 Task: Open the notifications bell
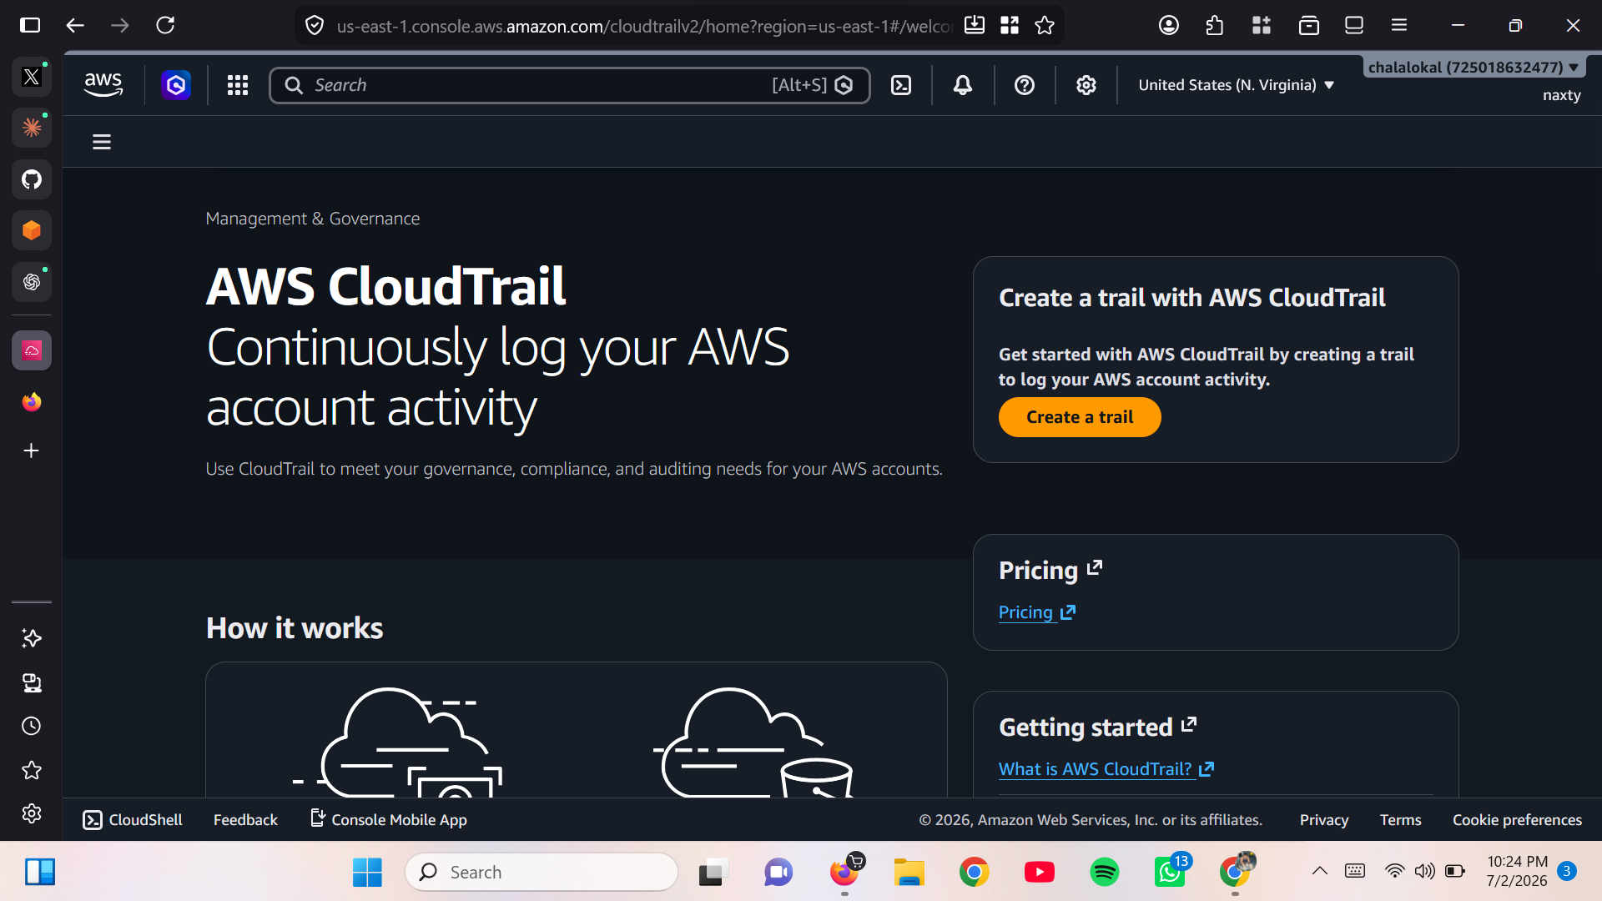[963, 85]
